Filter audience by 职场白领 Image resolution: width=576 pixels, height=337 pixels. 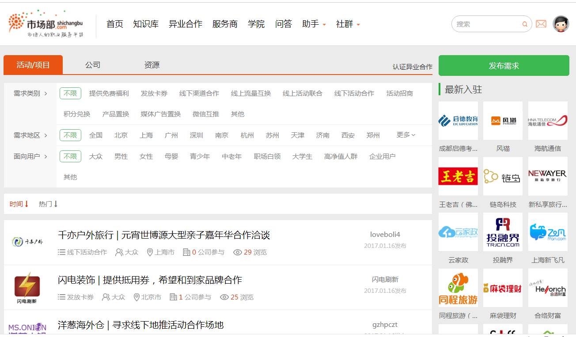point(267,156)
